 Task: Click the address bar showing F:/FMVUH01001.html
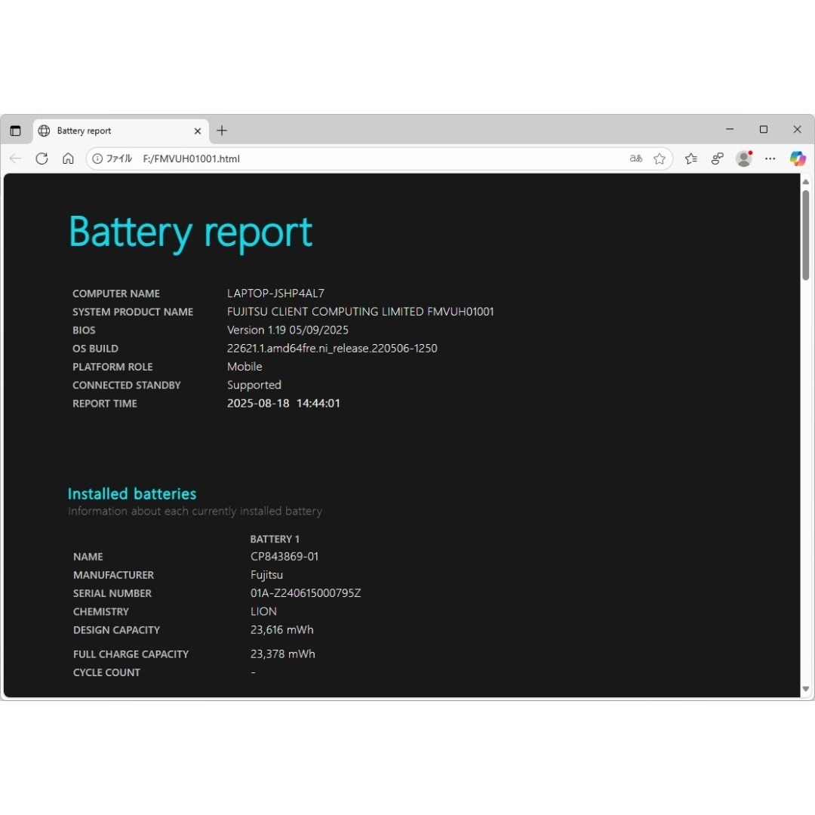[380, 158]
